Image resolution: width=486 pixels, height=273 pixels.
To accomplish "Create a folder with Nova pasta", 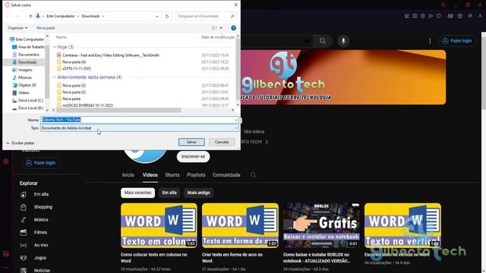I will coord(46,28).
